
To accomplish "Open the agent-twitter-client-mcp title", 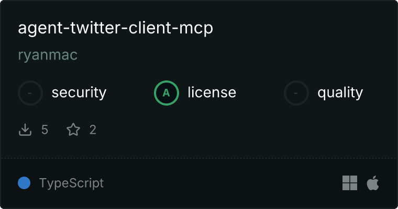I will coord(116,28).
